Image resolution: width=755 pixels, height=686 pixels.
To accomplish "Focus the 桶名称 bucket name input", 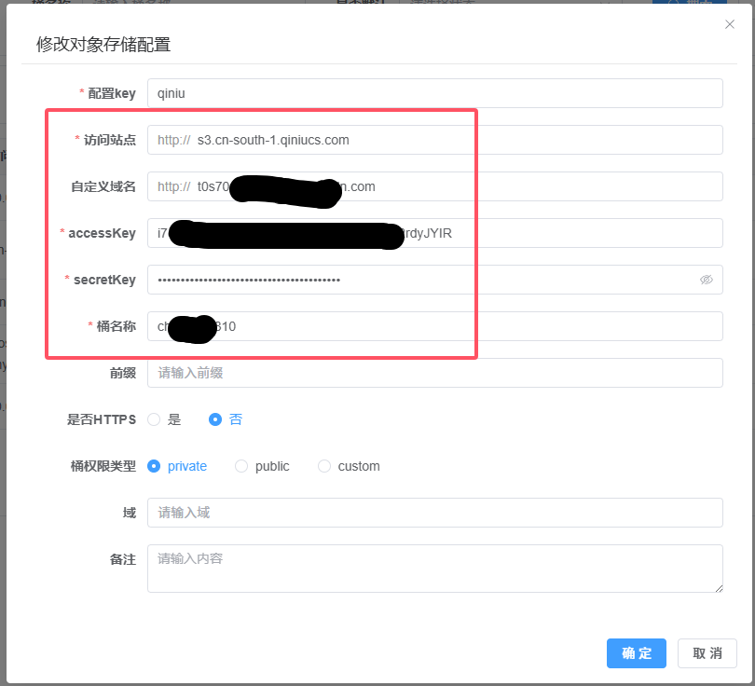I will [434, 326].
